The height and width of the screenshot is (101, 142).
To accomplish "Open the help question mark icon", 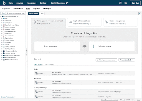I will pyautogui.click(x=120, y=3).
